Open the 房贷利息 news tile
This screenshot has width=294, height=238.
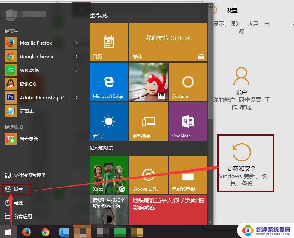(x=109, y=210)
